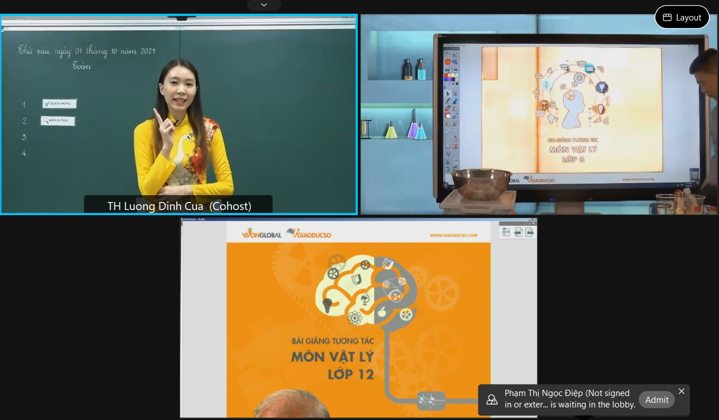The height and width of the screenshot is (420, 719).
Task: Click the 'waiting in the lobby' notification text
Action: tap(570, 399)
